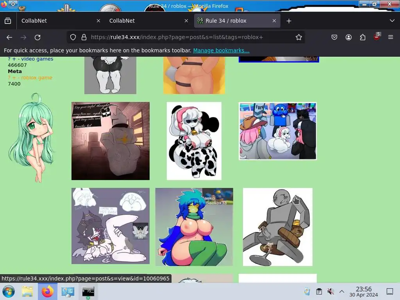Maximize or restore the Firefox window

coord(375,4)
